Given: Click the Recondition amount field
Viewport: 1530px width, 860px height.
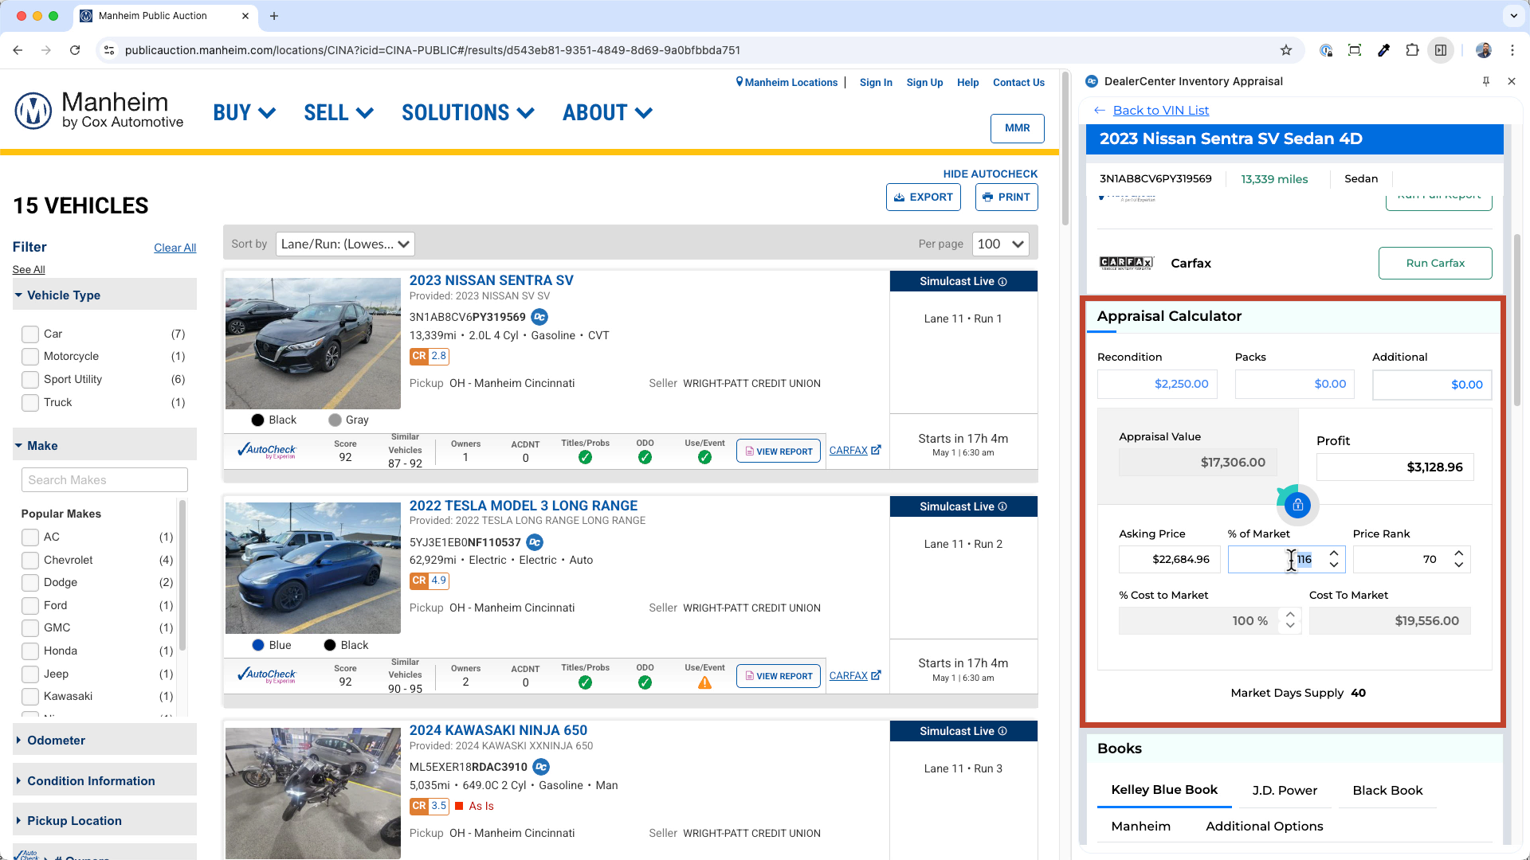Looking at the screenshot, I should [1158, 385].
